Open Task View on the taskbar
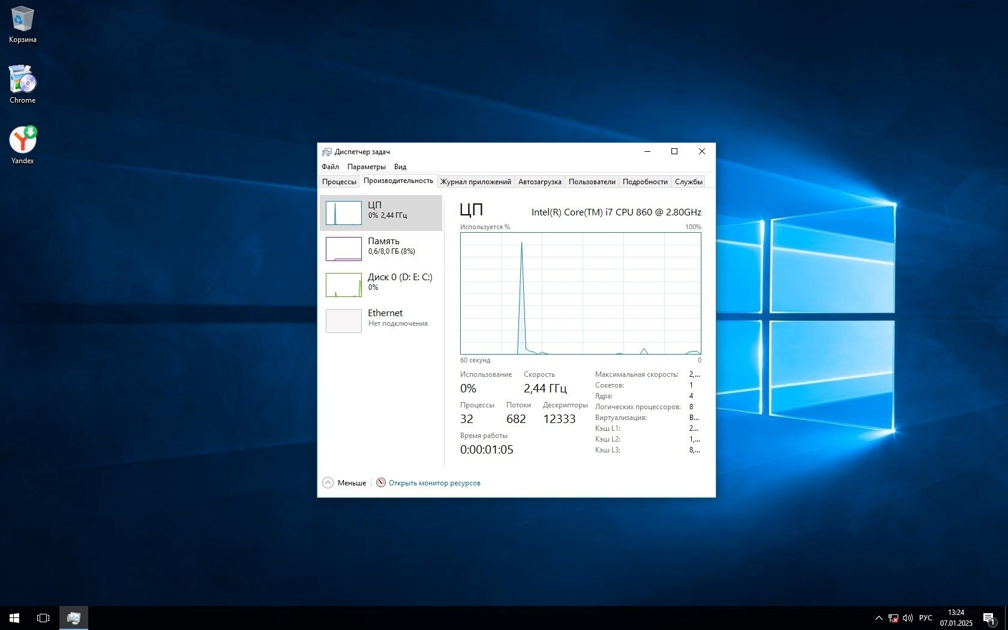 pyautogui.click(x=43, y=617)
